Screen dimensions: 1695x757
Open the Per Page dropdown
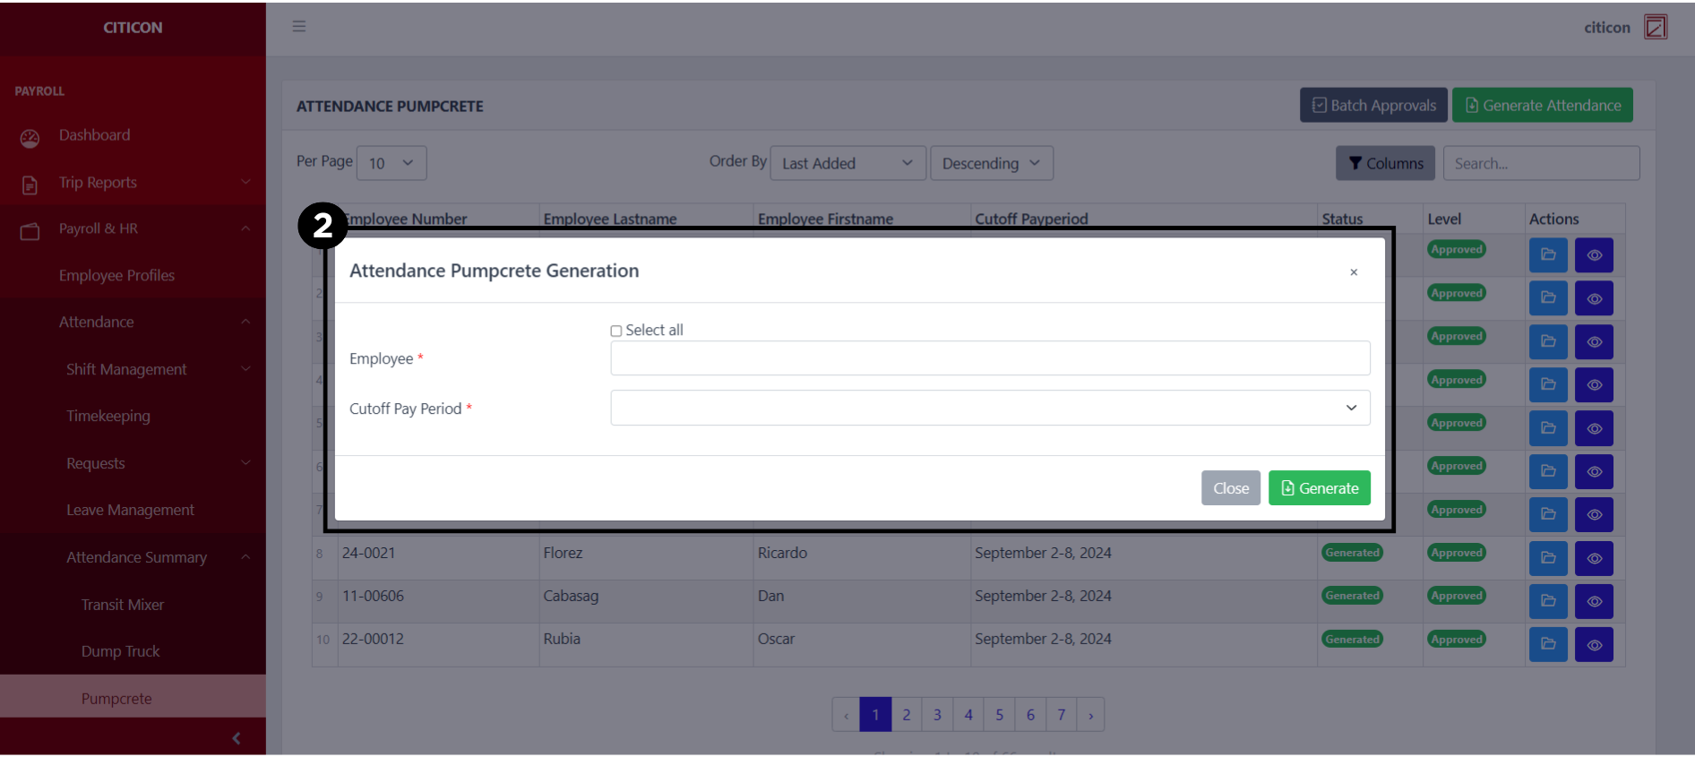(x=391, y=164)
